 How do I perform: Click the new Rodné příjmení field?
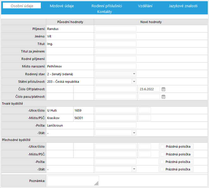116,59
